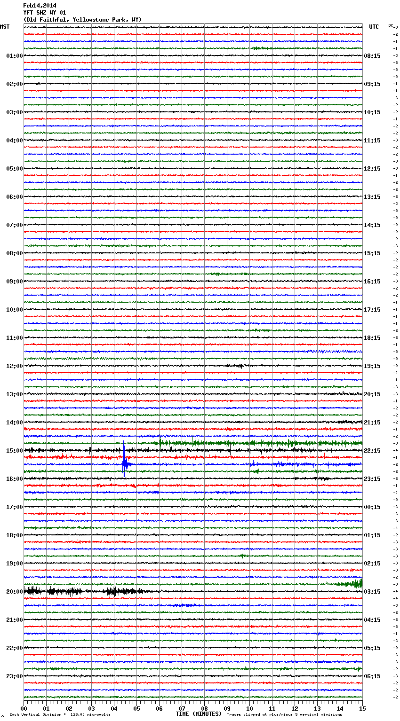The width and height of the screenshot is (400, 721).
Task: Click the UTC time label "12:15"
Action: coord(372,169)
